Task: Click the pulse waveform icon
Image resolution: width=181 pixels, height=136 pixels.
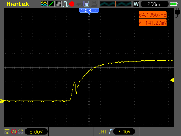Action: pyautogui.click(x=65, y=4)
